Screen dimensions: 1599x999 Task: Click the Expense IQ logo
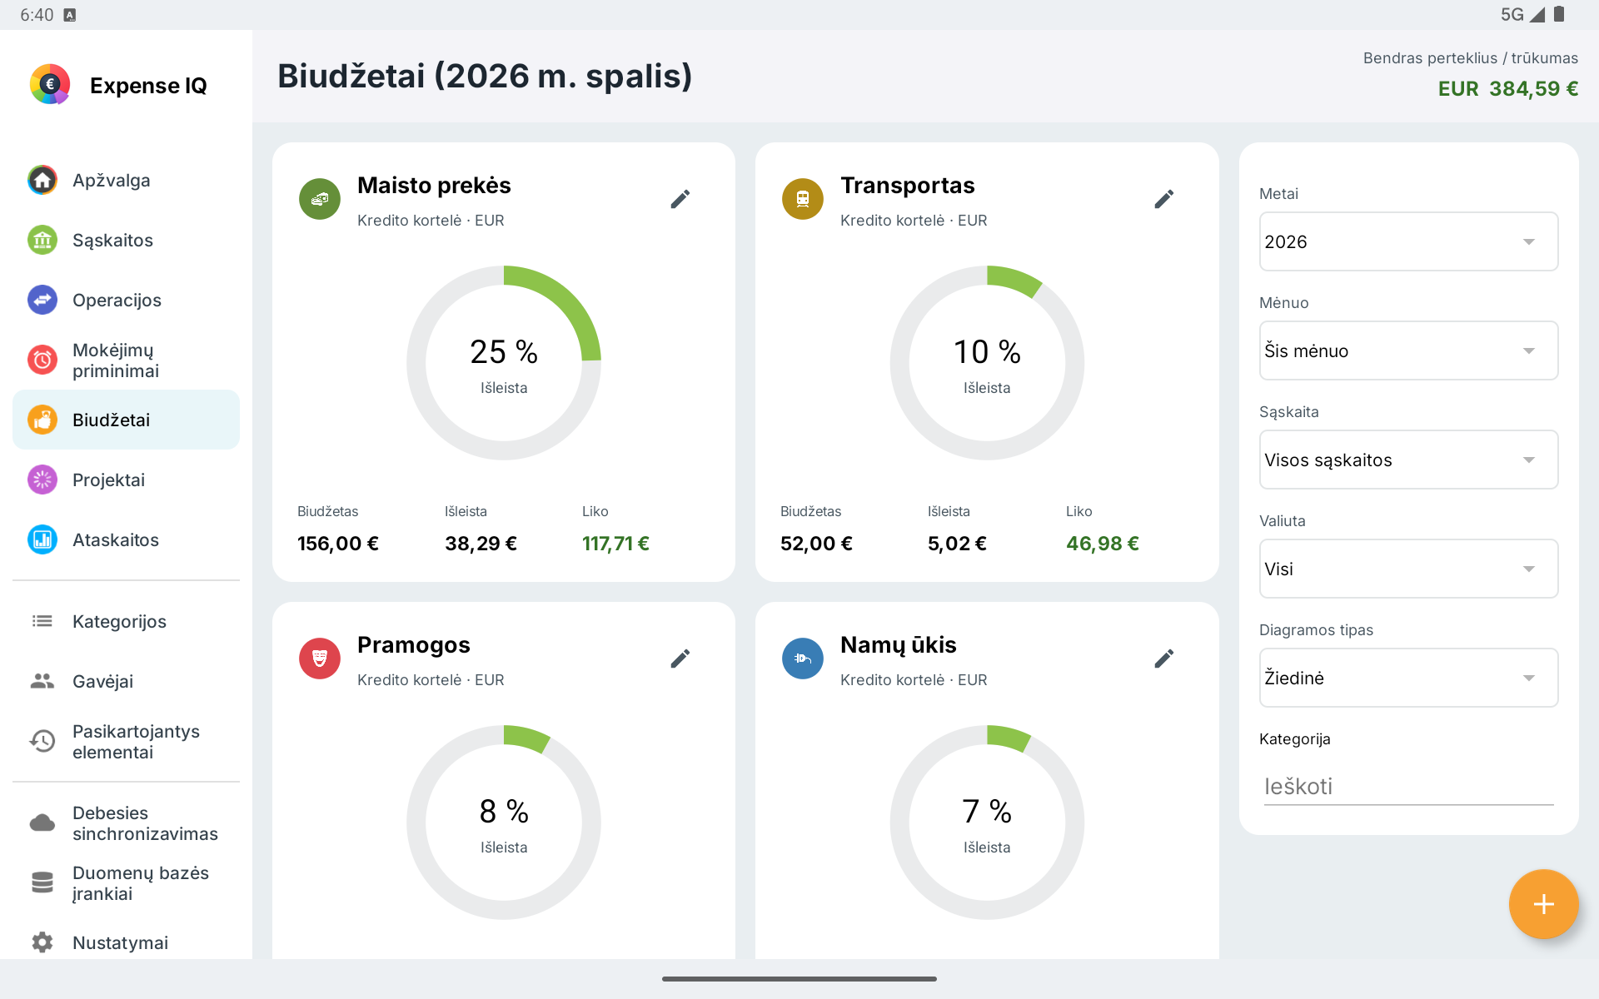tap(50, 84)
